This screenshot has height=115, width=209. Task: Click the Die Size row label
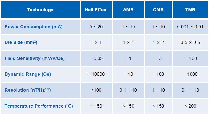(21, 43)
